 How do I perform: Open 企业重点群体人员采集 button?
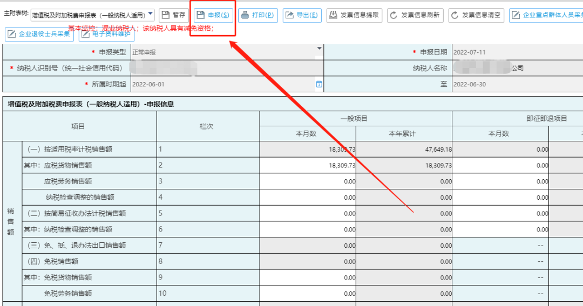point(546,15)
